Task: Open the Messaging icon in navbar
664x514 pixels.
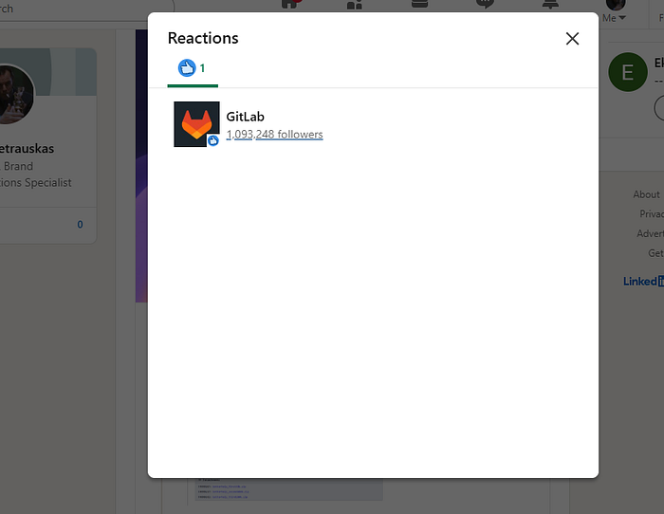Action: [485, 4]
